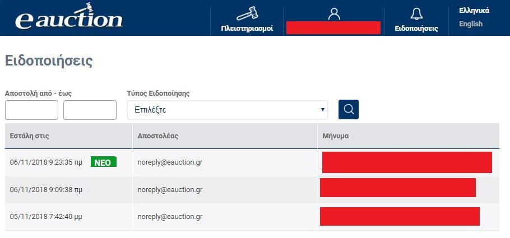Open the notification from 06/11/2018 9:09:38 πμ
510x238 pixels.
[x=252, y=190]
